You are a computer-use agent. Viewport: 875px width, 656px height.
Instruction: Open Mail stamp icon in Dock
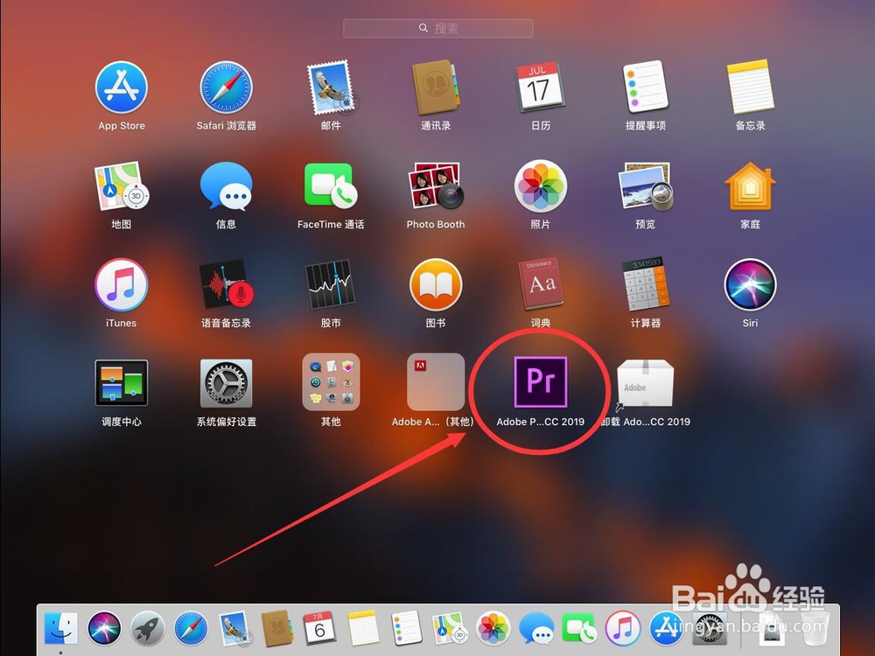(x=234, y=628)
